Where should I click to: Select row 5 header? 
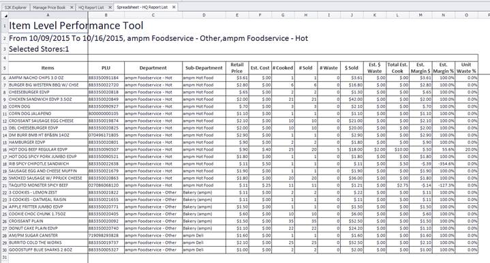(4, 67)
